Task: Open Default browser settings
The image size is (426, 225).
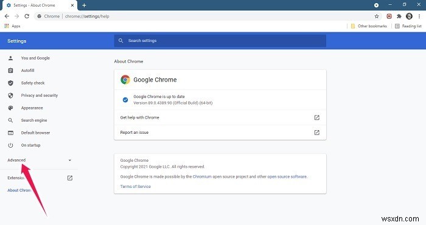Action: [35, 133]
